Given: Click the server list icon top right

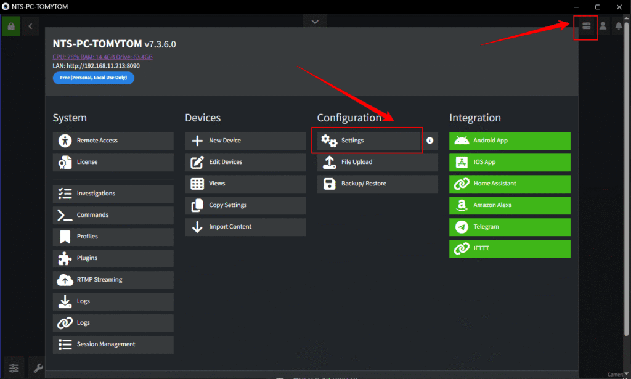Looking at the screenshot, I should (585, 27).
